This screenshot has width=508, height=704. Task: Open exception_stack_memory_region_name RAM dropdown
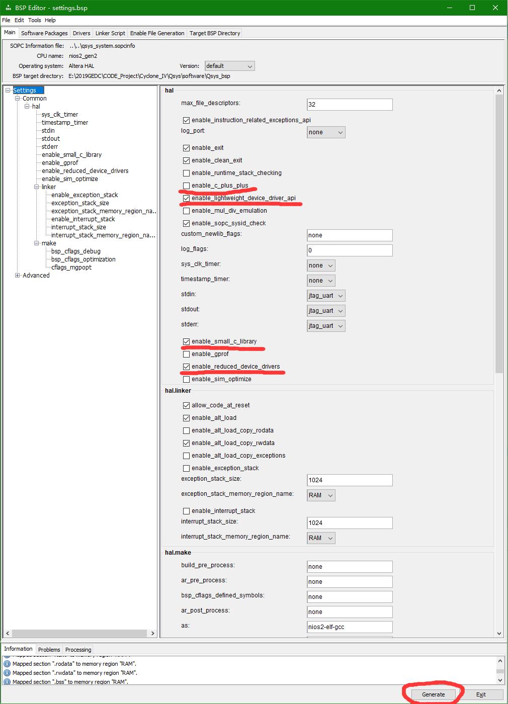click(x=321, y=495)
